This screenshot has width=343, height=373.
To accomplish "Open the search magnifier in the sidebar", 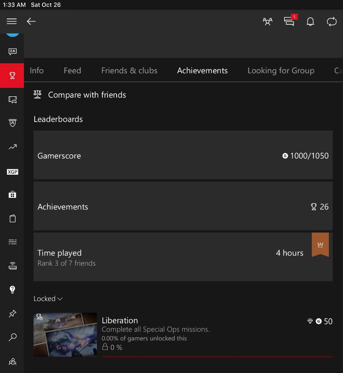I will (12, 337).
